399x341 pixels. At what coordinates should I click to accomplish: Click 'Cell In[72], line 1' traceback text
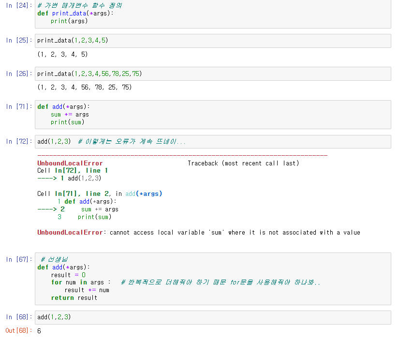73,170
